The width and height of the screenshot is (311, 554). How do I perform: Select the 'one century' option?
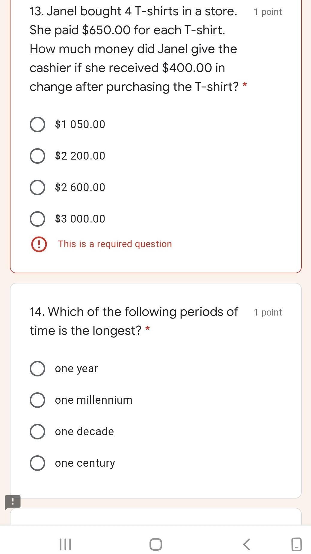pyautogui.click(x=37, y=463)
